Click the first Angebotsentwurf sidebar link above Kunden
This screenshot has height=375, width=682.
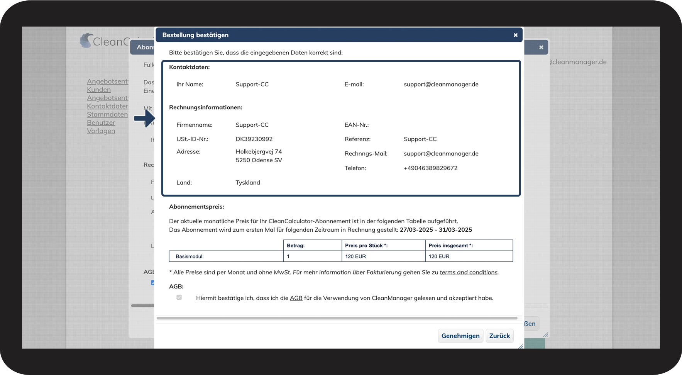108,81
